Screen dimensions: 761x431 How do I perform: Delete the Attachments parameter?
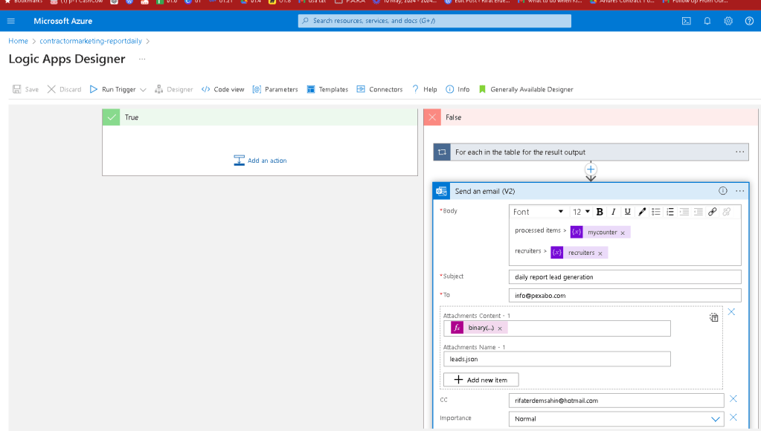point(731,312)
